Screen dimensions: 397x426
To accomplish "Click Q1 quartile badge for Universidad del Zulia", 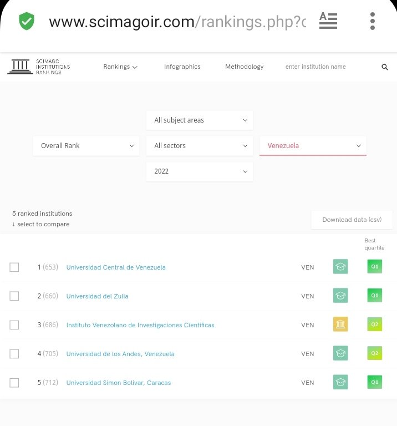I will coord(374,295).
